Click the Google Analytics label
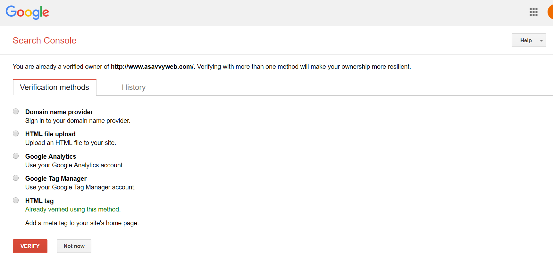This screenshot has height=263, width=553. (x=51, y=156)
